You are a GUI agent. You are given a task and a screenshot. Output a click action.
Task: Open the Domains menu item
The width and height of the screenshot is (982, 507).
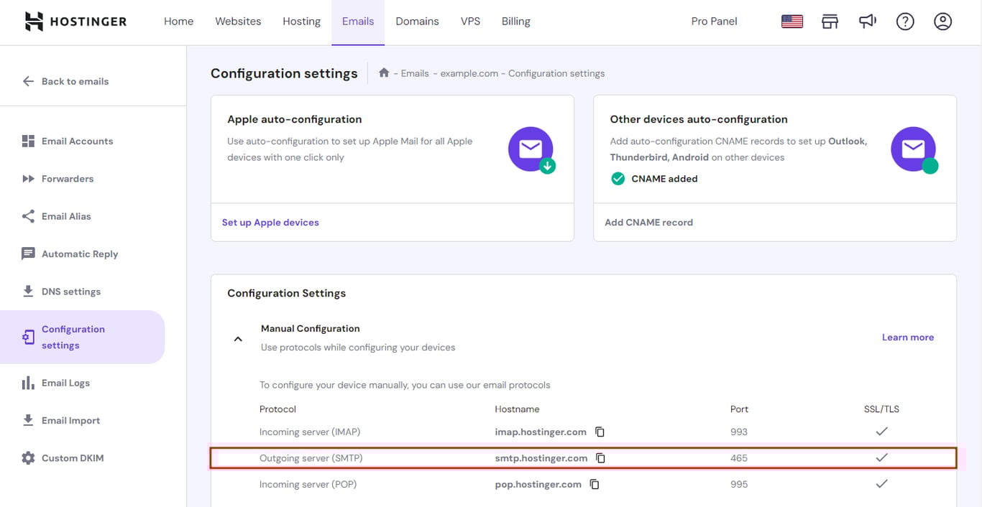coord(417,22)
